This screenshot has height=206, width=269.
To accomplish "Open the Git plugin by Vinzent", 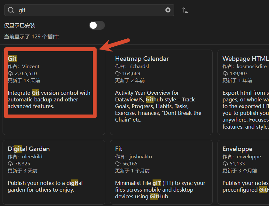I will click(x=54, y=92).
